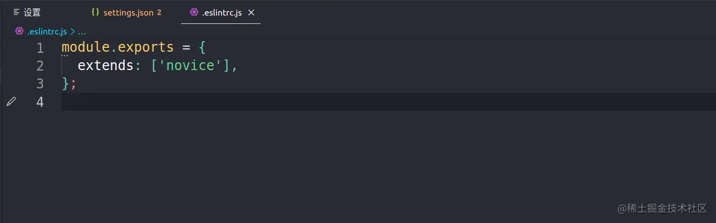
Task: Click the .eslintrc.js breadcrumb filename
Action: (x=47, y=31)
